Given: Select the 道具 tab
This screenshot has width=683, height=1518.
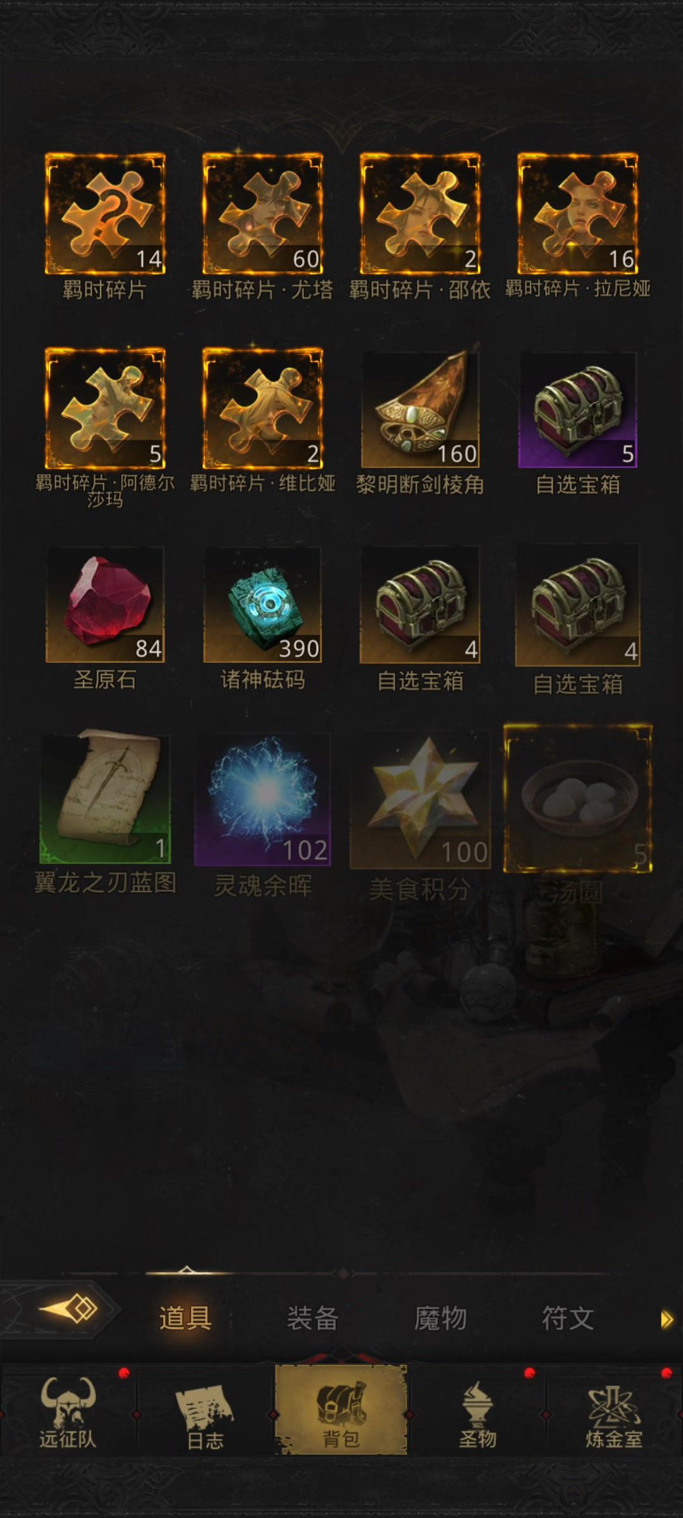Looking at the screenshot, I should tap(185, 1319).
